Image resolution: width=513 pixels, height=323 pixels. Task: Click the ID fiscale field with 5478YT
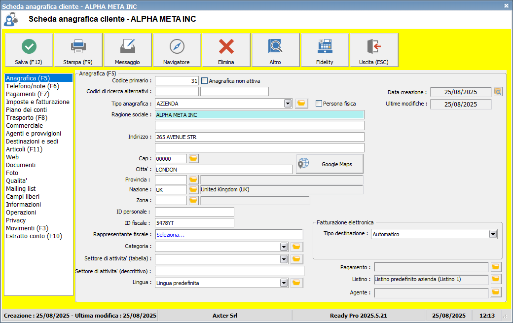click(x=194, y=222)
